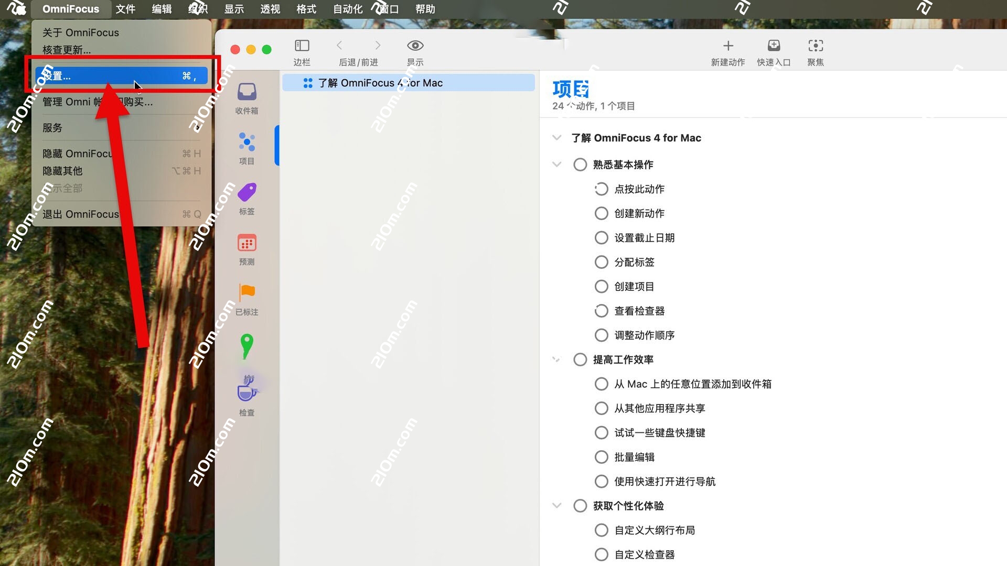1007x566 pixels.
Task: Switch to the 预测 (Forecast) perspective
Action: tap(246, 243)
